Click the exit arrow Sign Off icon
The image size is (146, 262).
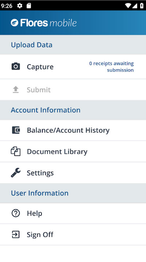[16, 234]
